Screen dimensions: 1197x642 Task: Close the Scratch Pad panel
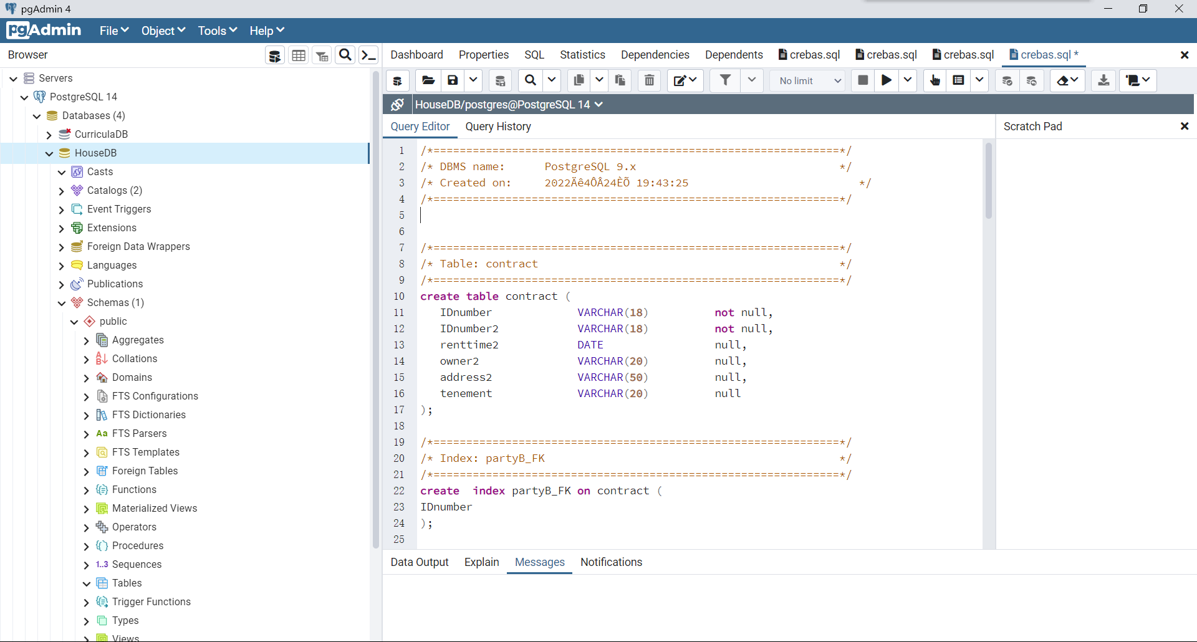pos(1185,127)
